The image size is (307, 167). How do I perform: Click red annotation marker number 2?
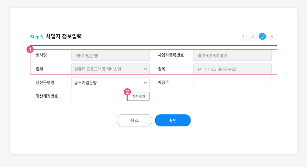127,92
